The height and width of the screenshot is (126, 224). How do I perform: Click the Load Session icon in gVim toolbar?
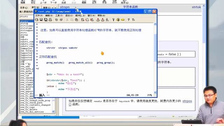(x=98, y=20)
